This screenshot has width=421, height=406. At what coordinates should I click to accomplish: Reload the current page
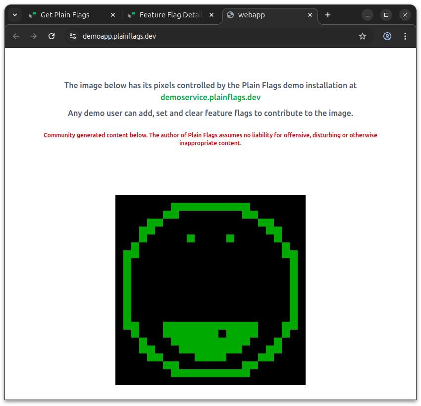(52, 36)
